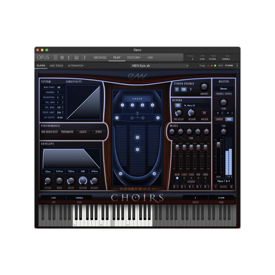Image resolution: width=275 pixels, height=275 pixels.
Task: Switch tuning mode to Fine
Action: pyautogui.click(x=229, y=119)
